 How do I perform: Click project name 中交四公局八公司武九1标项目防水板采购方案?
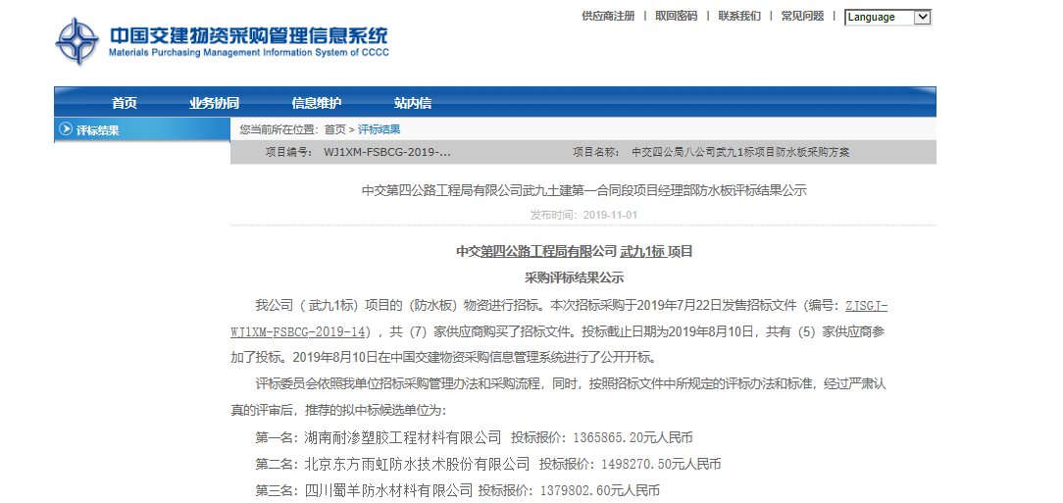pos(740,153)
